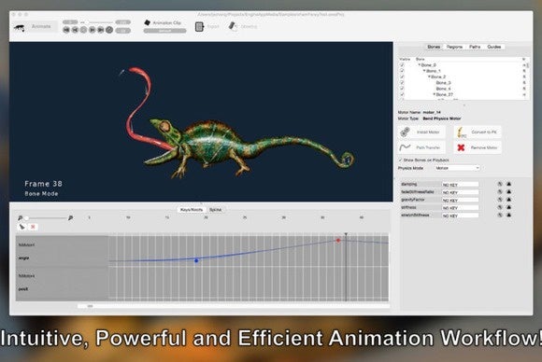Toggle visibility checkbox for Bone_3
This screenshot has height=362, width=542.
pos(402,83)
